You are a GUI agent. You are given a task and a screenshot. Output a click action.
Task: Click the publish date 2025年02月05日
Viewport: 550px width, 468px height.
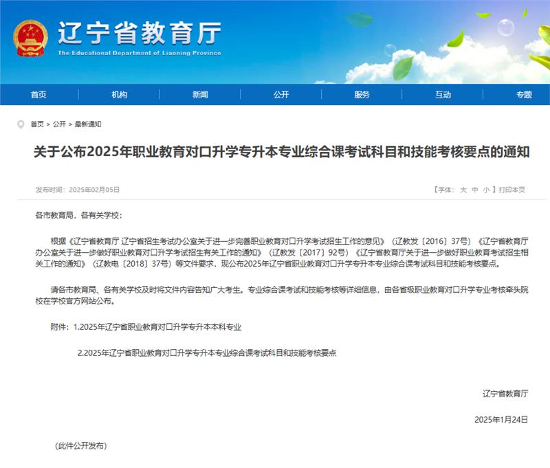click(x=94, y=190)
